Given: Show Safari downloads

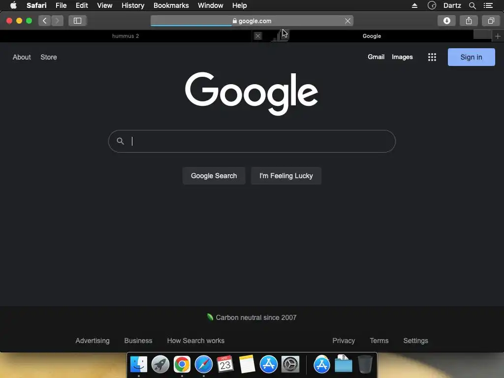Looking at the screenshot, I should tap(446, 21).
